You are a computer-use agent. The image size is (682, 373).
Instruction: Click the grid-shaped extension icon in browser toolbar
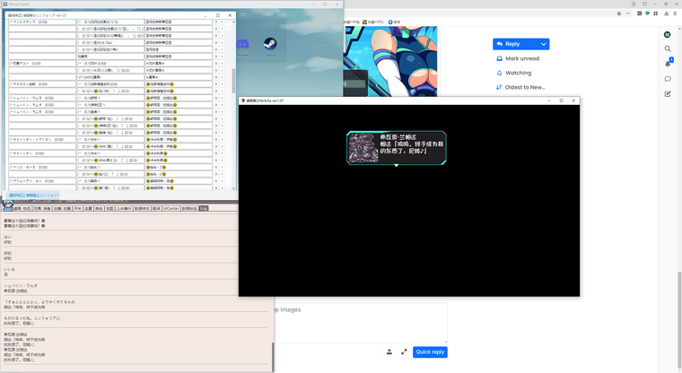(655, 13)
